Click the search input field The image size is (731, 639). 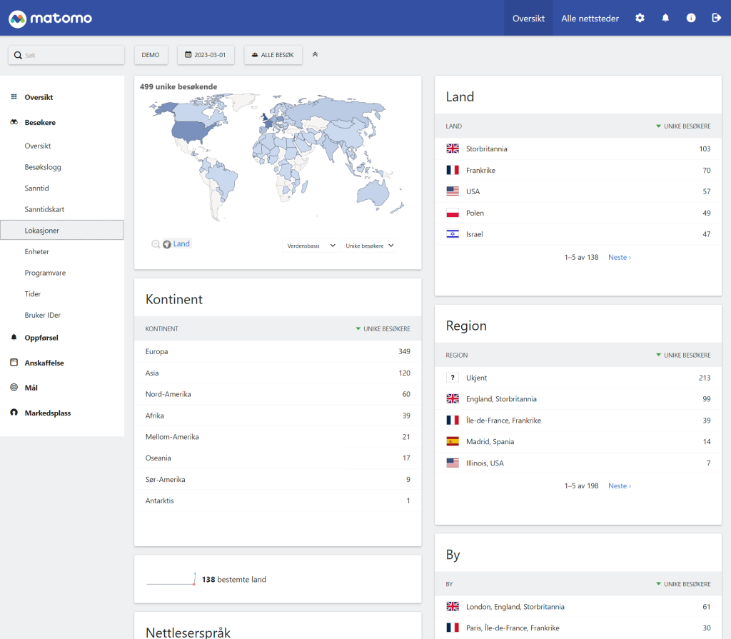tap(71, 55)
